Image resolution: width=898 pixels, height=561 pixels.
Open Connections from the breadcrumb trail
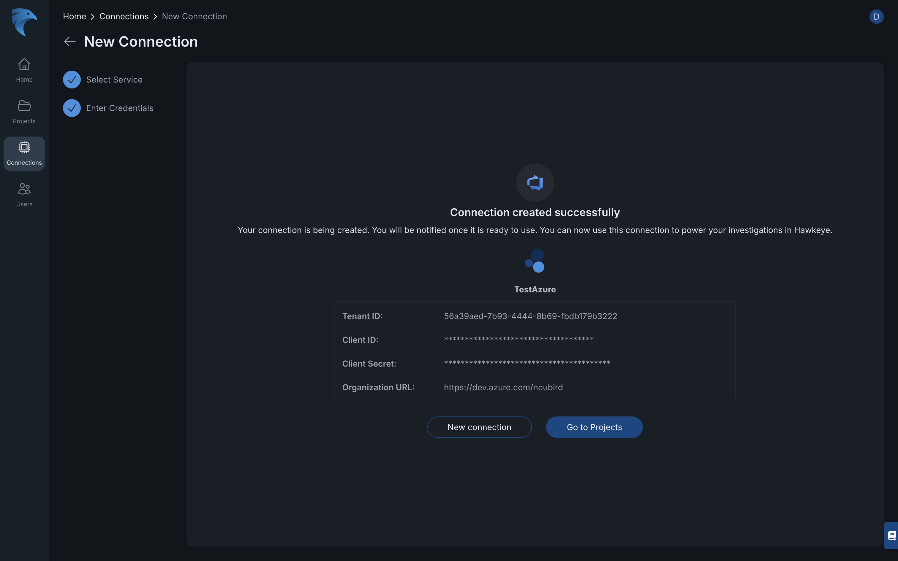[124, 16]
